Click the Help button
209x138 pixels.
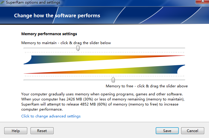(x=16, y=131)
